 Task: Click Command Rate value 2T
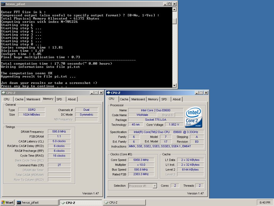tap(59, 165)
